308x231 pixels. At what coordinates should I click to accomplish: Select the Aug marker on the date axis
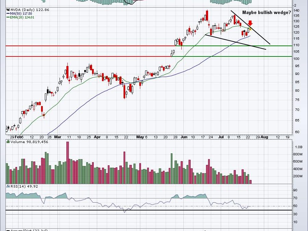pos(265,137)
